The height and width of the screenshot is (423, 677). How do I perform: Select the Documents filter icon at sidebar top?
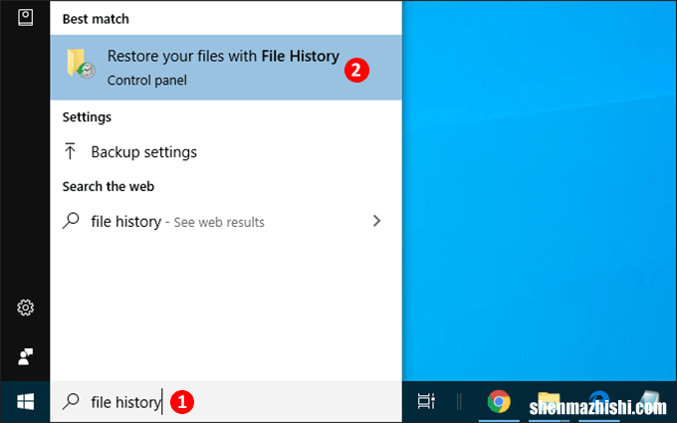[26, 17]
